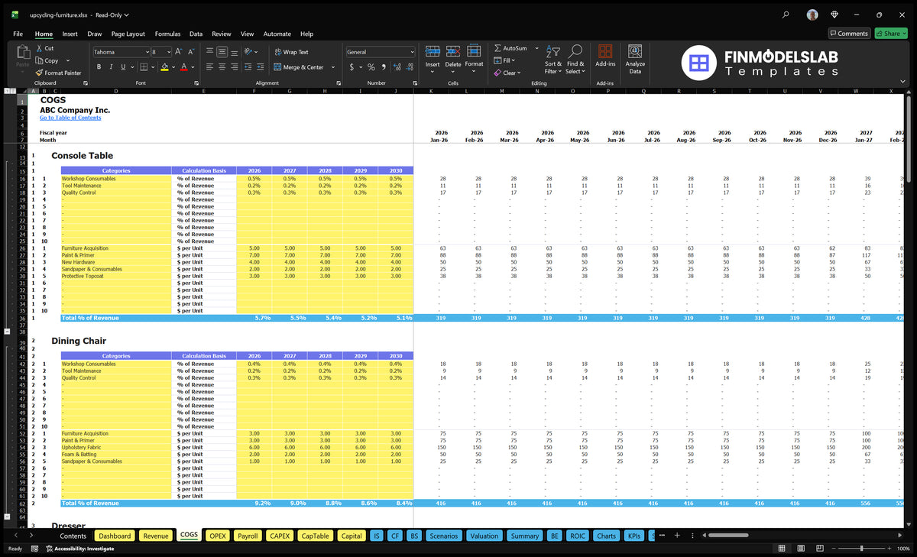Open the Clear dropdown
The image size is (917, 557).
[x=518, y=73]
